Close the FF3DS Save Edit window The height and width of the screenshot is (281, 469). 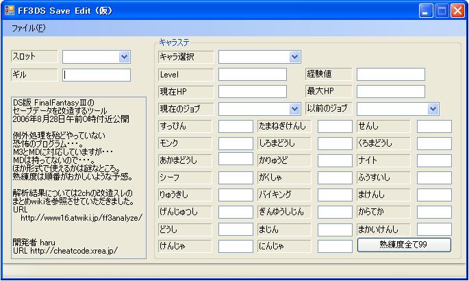[457, 11]
